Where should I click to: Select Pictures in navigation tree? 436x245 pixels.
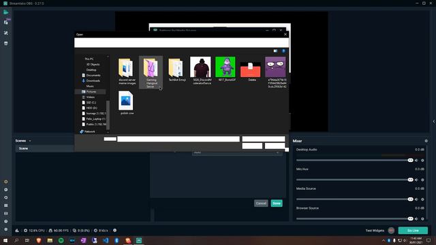(x=91, y=92)
